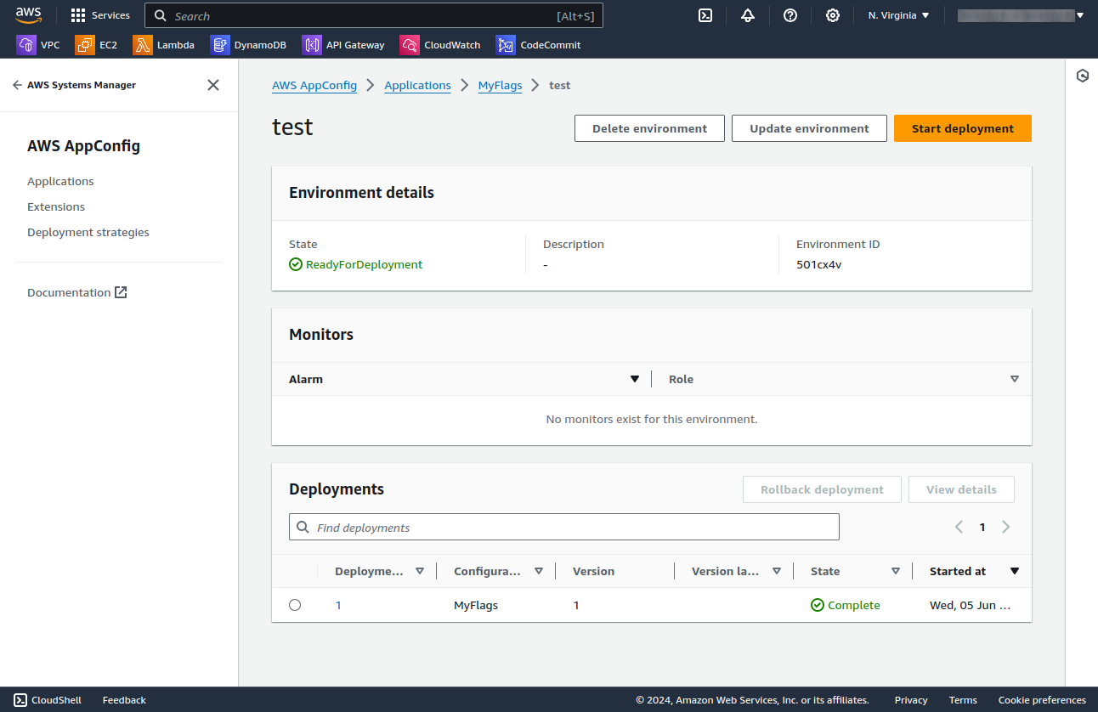Viewport: 1098px width, 712px height.
Task: Click the Start deployment button
Action: pos(963,128)
